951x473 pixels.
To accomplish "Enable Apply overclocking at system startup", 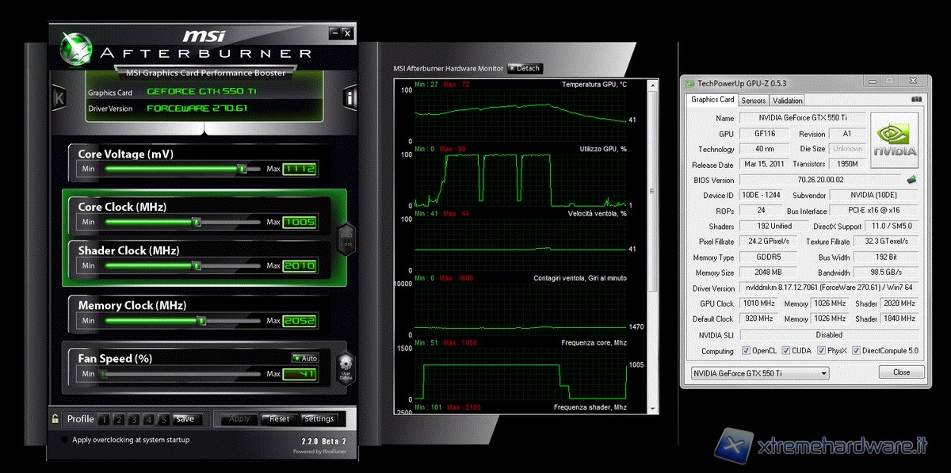I will coord(64,440).
